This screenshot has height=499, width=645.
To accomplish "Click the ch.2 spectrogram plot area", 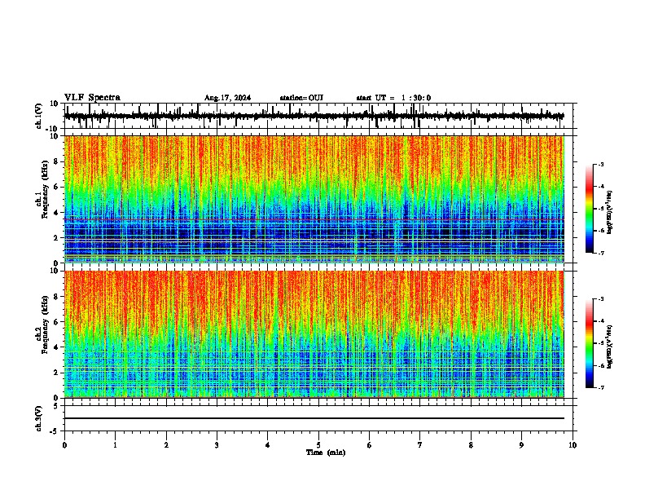I will coord(314,334).
